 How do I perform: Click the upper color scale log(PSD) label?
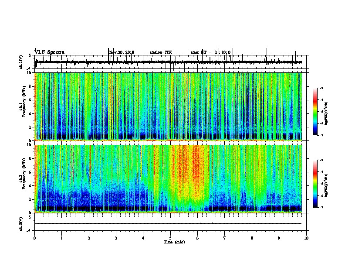pyautogui.click(x=326, y=113)
